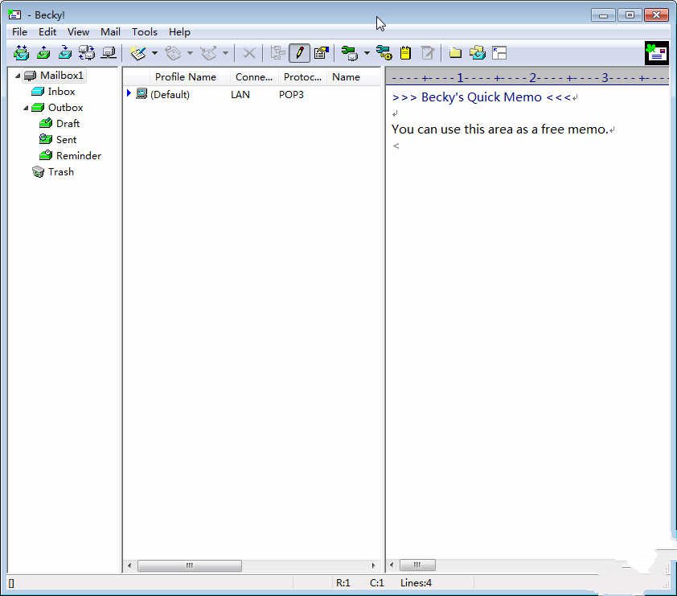Open the Forward button's dropdown arrow

pos(225,54)
